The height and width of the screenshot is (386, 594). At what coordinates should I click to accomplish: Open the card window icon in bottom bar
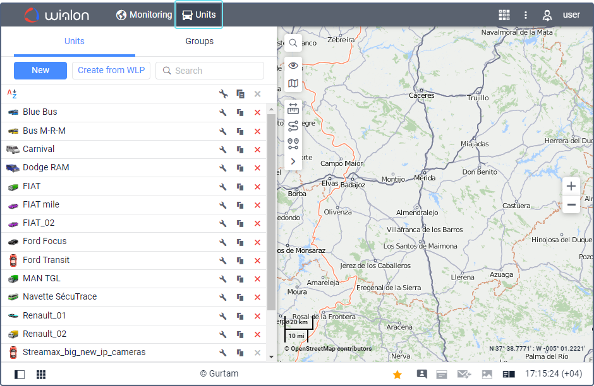pos(441,374)
